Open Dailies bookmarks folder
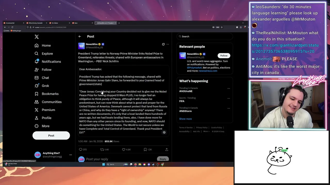 coord(7,31)
